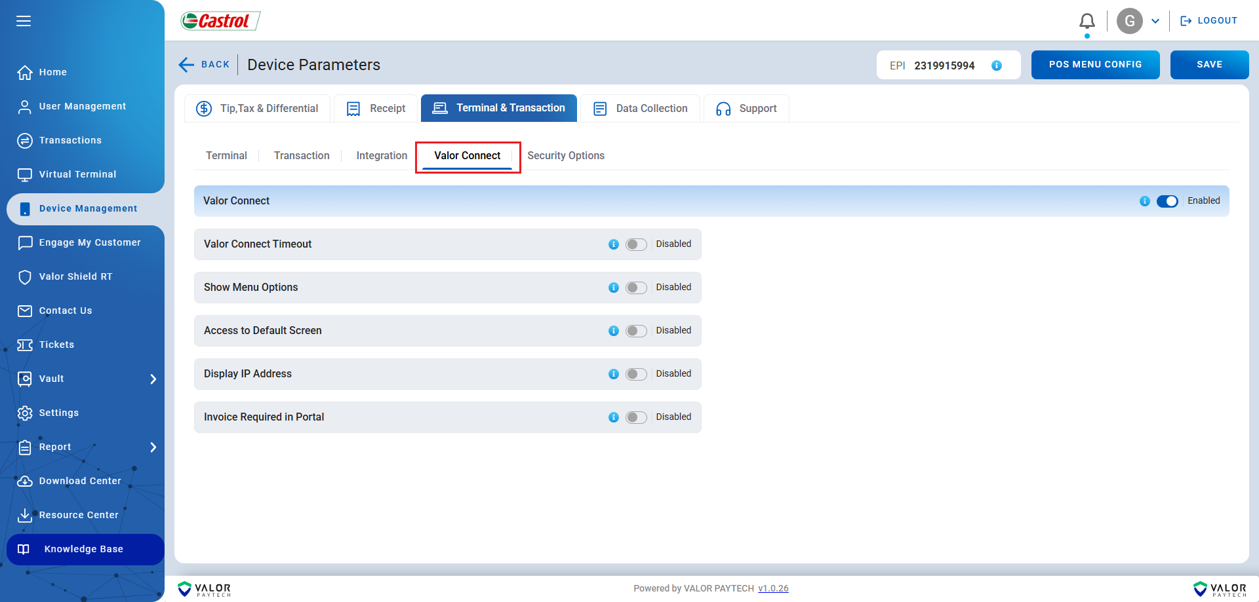Click the Settings gear icon

(25, 413)
